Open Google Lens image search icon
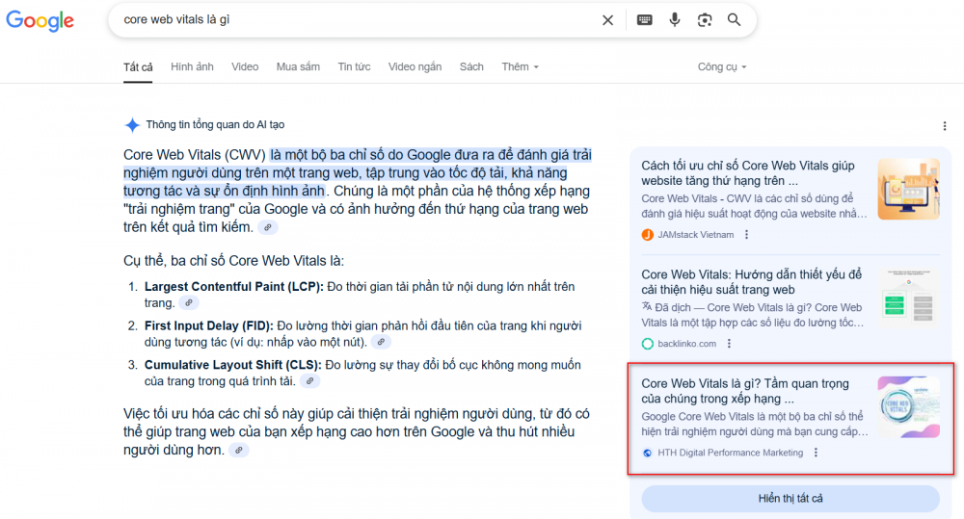 (x=705, y=20)
